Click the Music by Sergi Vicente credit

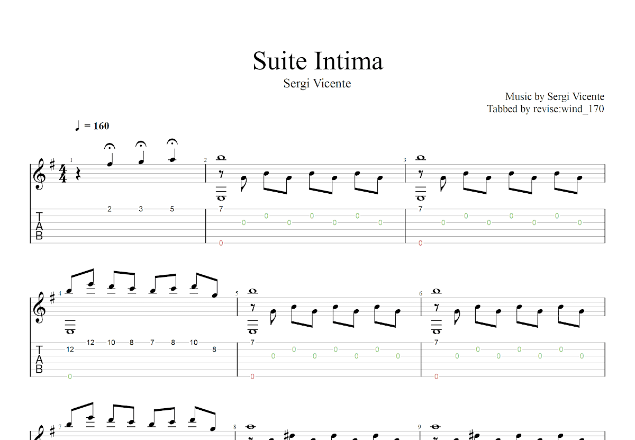[555, 96]
